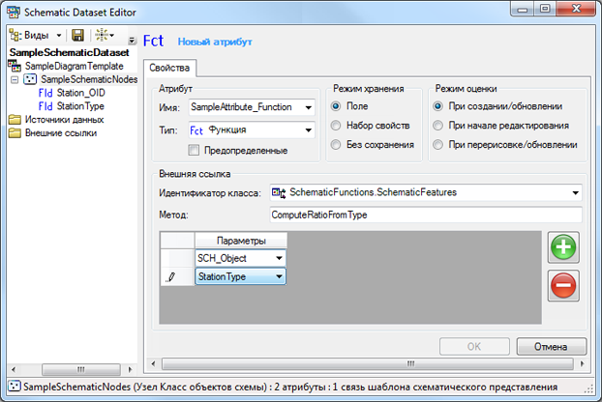Click the status bar node icon
The image size is (602, 402).
pos(14,387)
